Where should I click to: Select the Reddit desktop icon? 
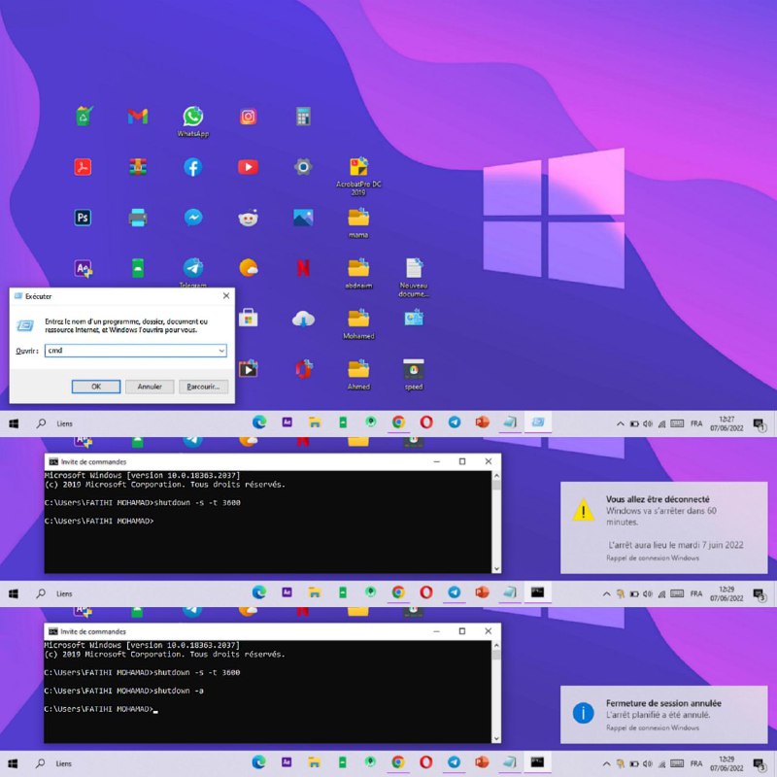coord(249,218)
